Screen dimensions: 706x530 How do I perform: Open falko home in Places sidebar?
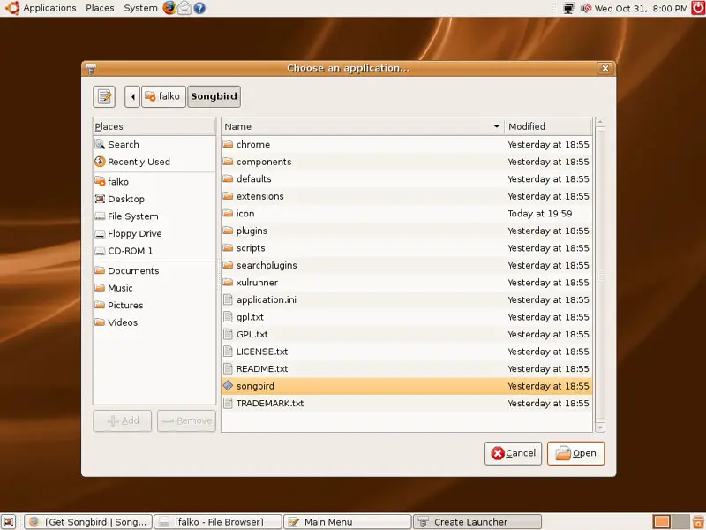pos(154,182)
